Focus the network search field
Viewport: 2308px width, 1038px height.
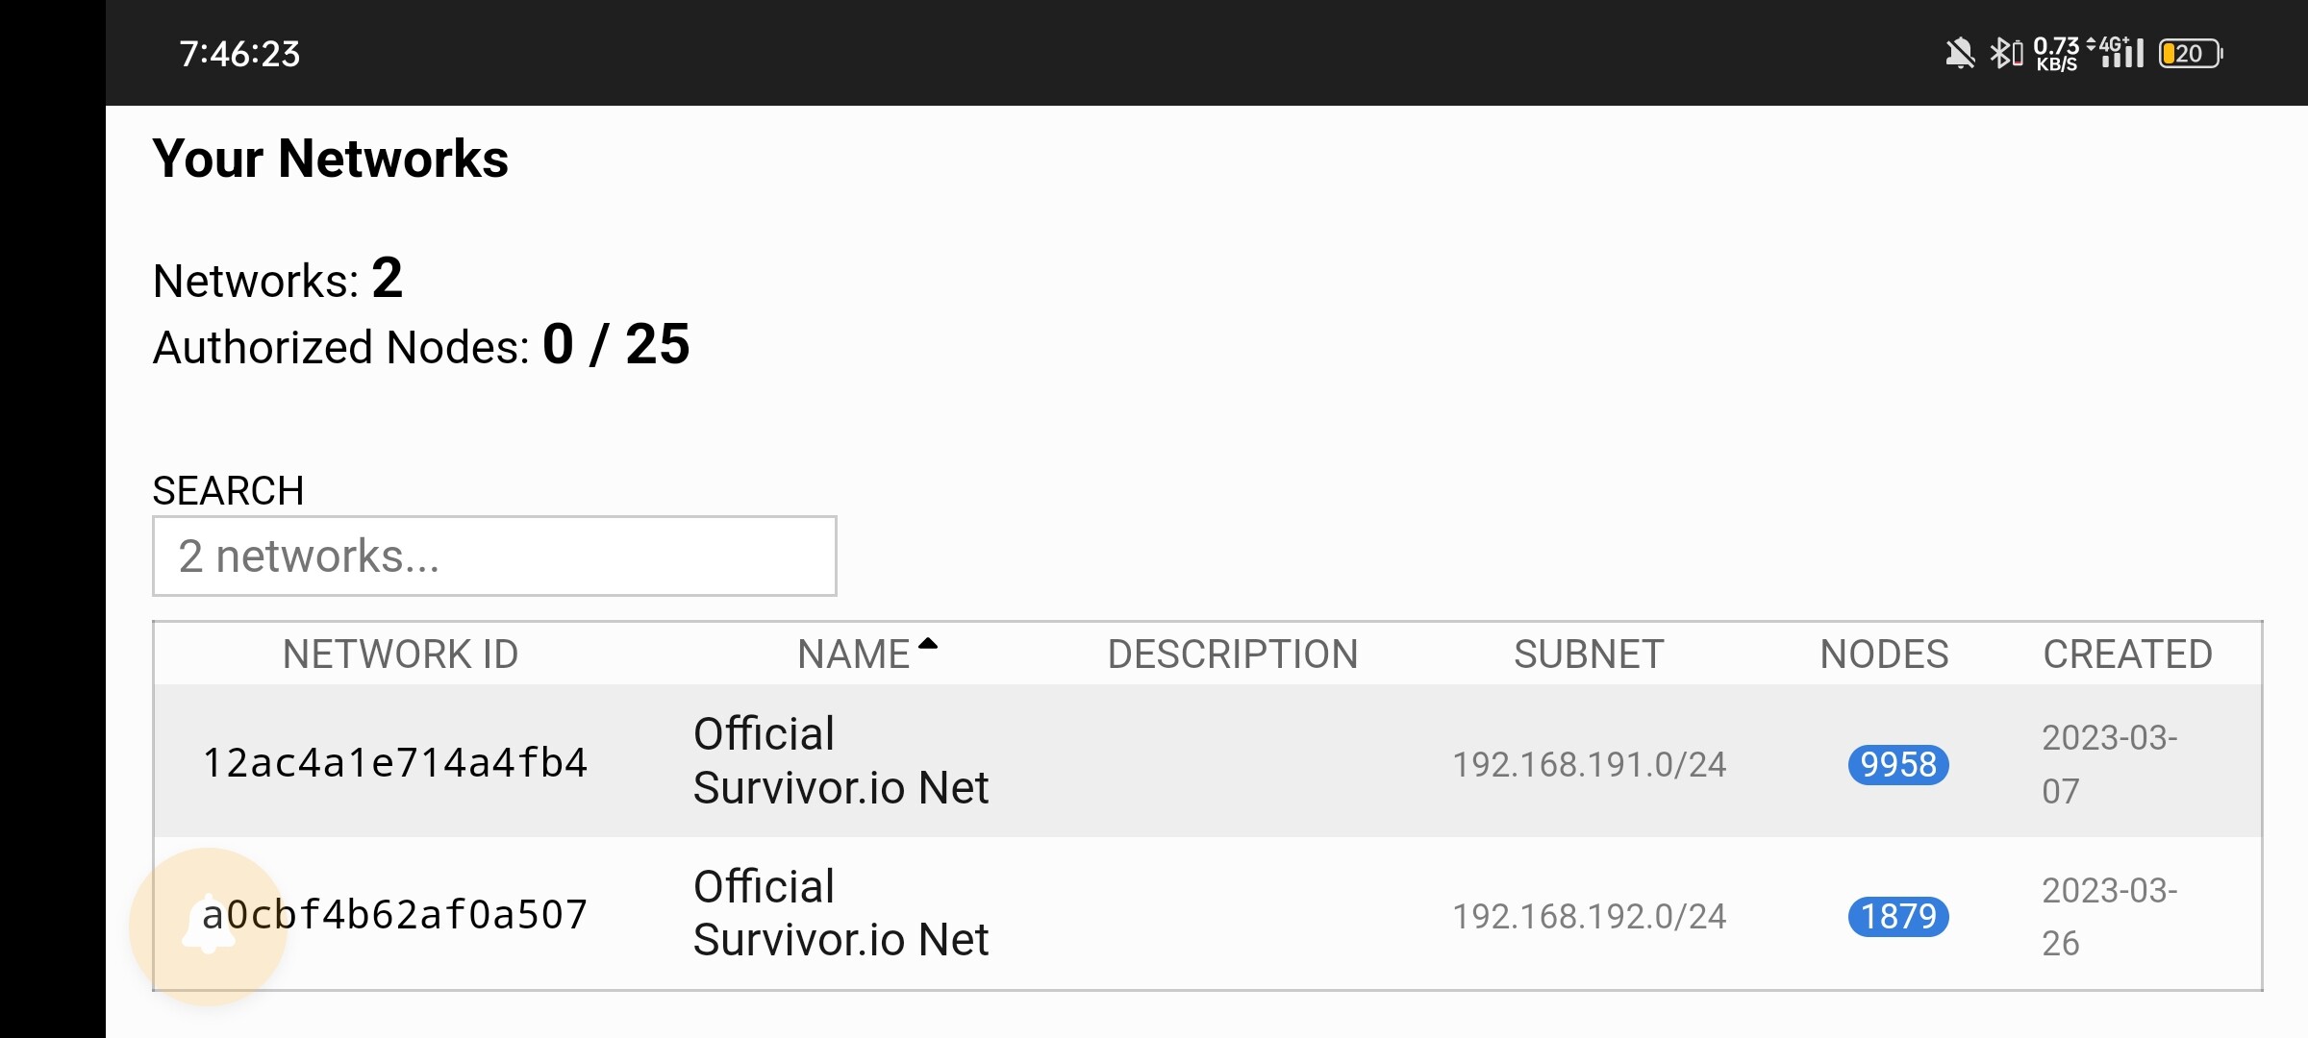coord(494,556)
